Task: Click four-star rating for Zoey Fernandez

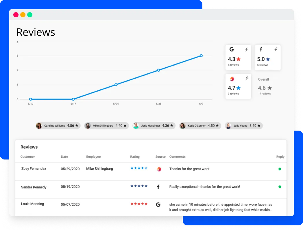Action: (x=139, y=168)
